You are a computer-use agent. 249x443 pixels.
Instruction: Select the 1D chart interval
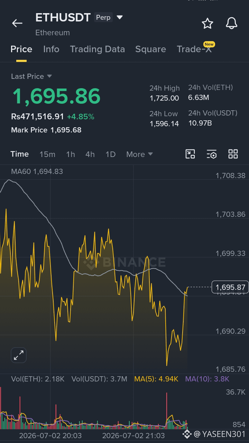click(110, 154)
